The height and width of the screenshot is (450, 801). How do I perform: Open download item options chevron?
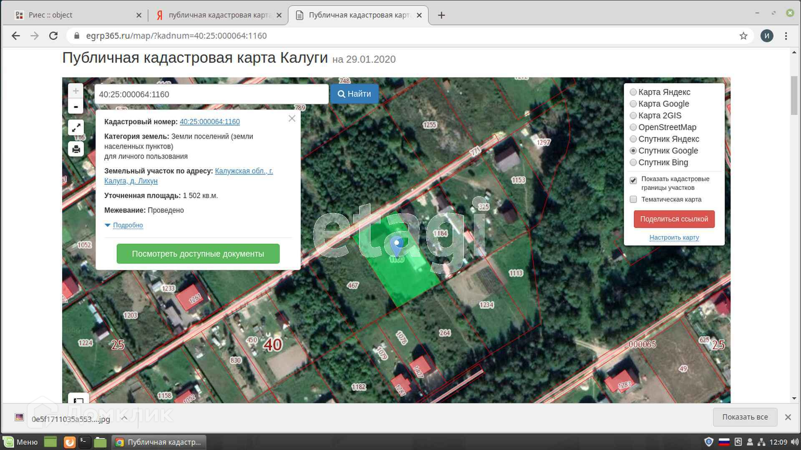124,418
